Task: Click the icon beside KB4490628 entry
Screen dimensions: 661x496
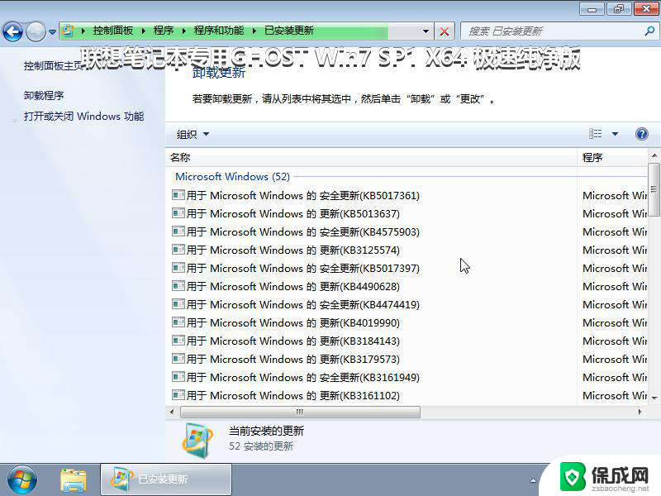Action: [178, 285]
